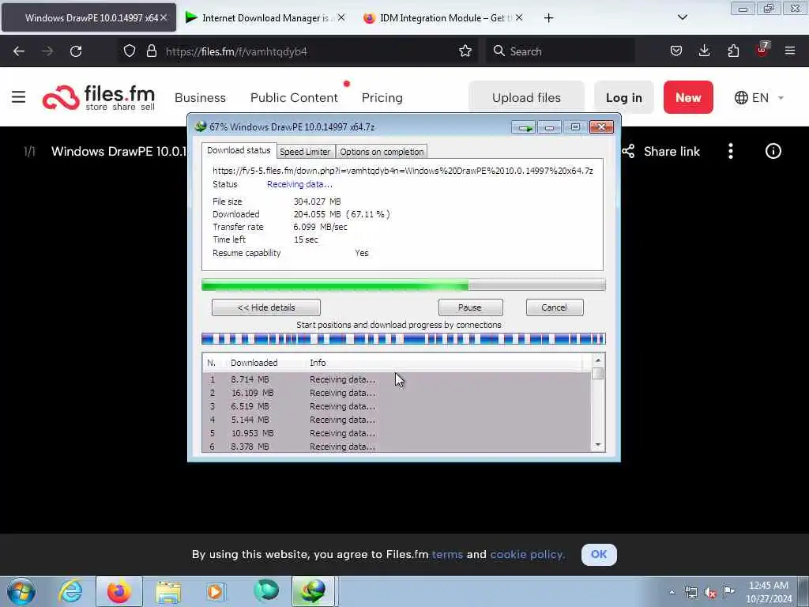
Task: Accept cookies with the OK button
Action: tap(599, 554)
